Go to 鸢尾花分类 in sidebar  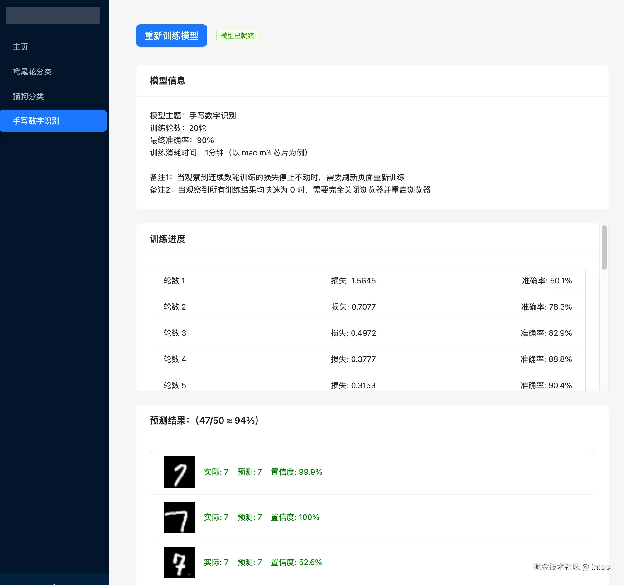click(32, 72)
